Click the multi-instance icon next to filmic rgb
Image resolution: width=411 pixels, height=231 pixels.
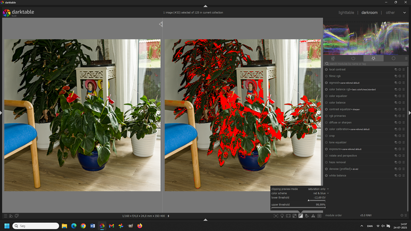click(396, 76)
